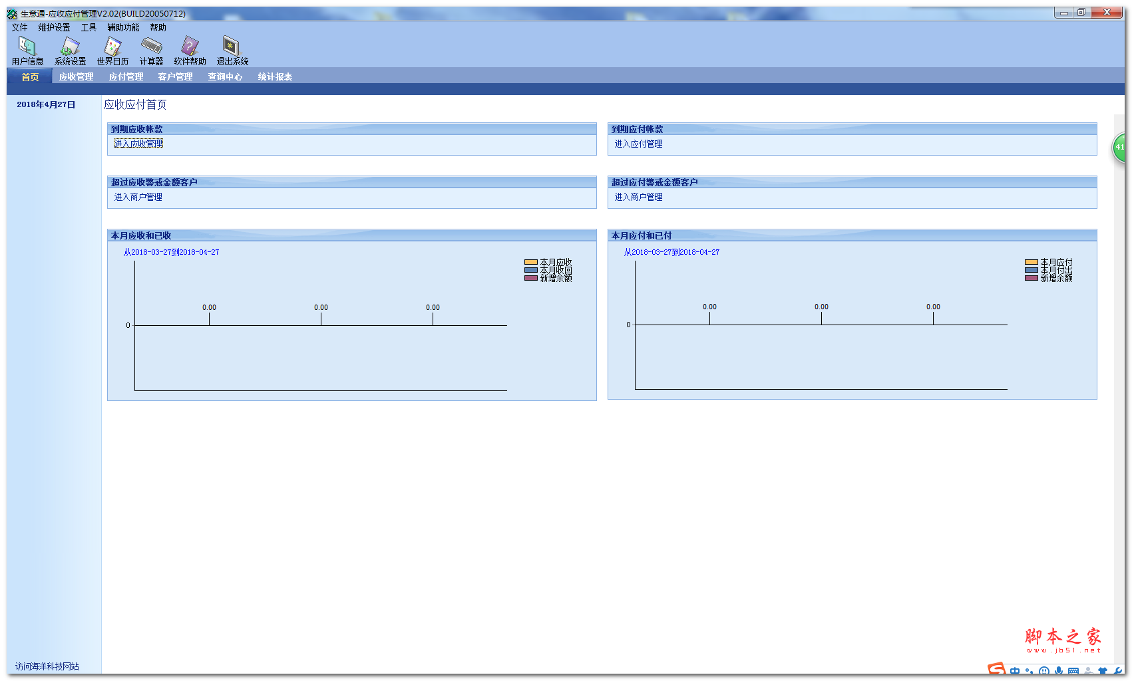The width and height of the screenshot is (1132, 681).
Task: Click 进入商户管理 under 超过应收警戒金额客户
Action: pos(138,197)
